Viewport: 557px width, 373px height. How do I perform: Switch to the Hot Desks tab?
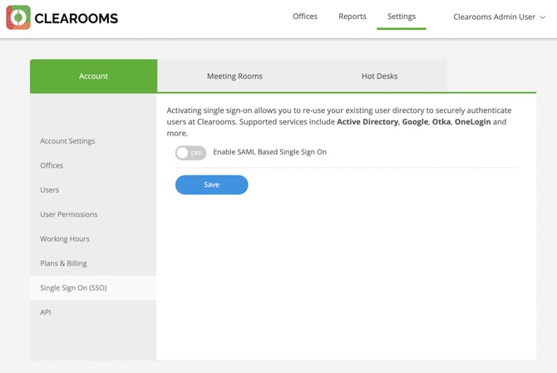click(379, 76)
